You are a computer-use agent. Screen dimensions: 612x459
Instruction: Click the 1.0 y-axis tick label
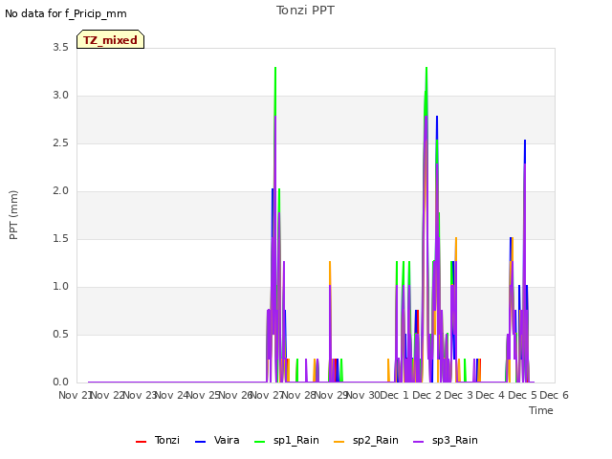[x=60, y=287]
